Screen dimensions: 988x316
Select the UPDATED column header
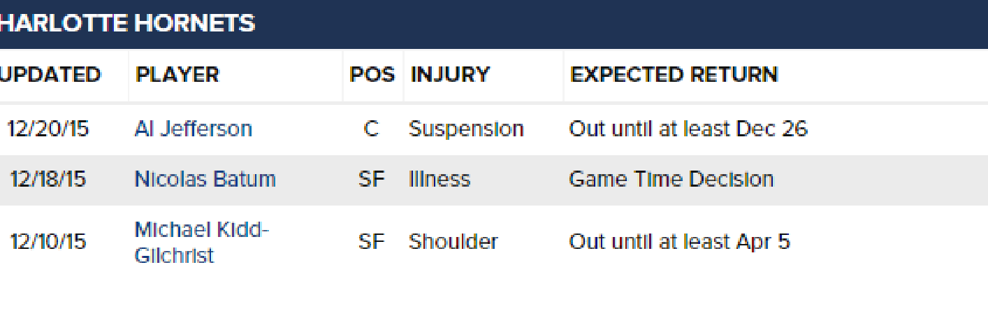coord(50,75)
